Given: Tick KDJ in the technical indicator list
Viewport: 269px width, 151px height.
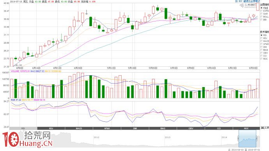Looking at the screenshot, I should 262,38.
